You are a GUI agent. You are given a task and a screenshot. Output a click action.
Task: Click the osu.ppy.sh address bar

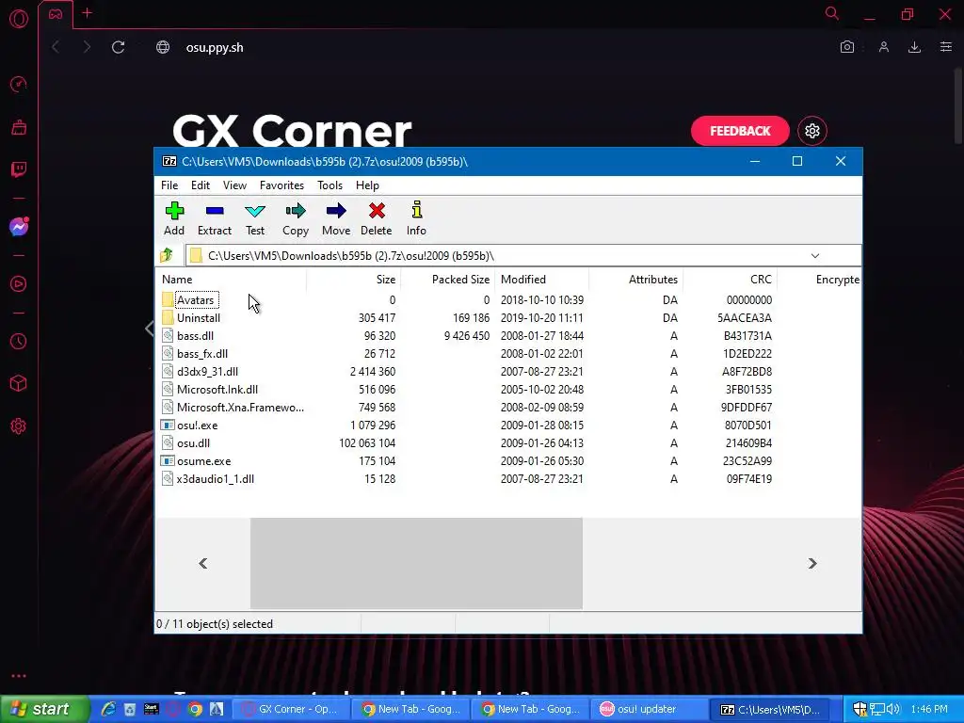point(215,47)
